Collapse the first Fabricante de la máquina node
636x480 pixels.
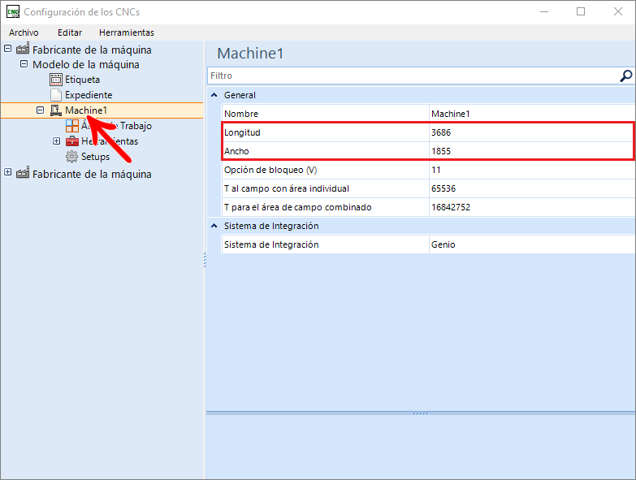click(7, 49)
